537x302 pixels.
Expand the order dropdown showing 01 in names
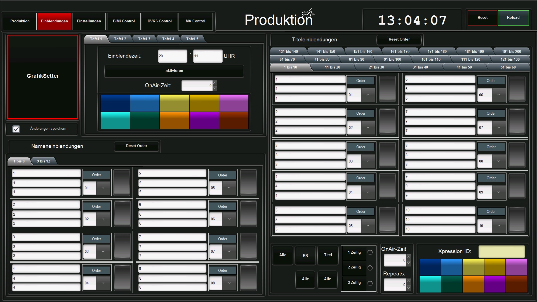tap(103, 188)
